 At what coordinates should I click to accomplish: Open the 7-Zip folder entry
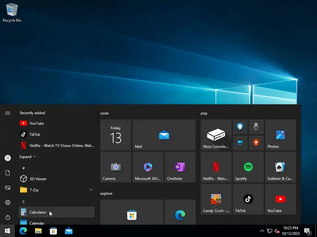click(x=57, y=190)
